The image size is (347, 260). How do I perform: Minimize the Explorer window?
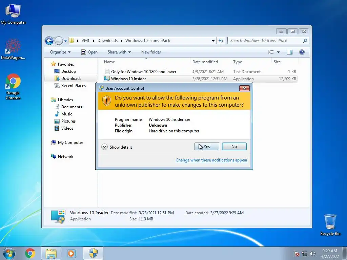pyautogui.click(x=281, y=31)
